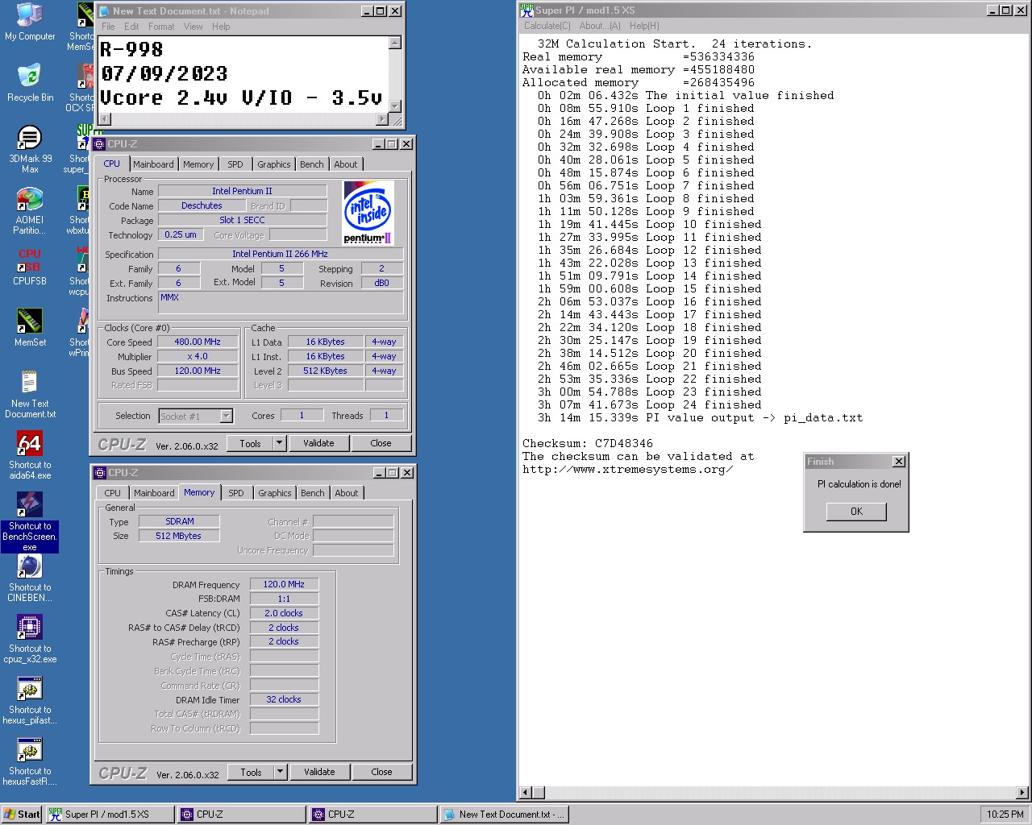Click the xtremesystems.org URL text
The image size is (1032, 825).
628,470
